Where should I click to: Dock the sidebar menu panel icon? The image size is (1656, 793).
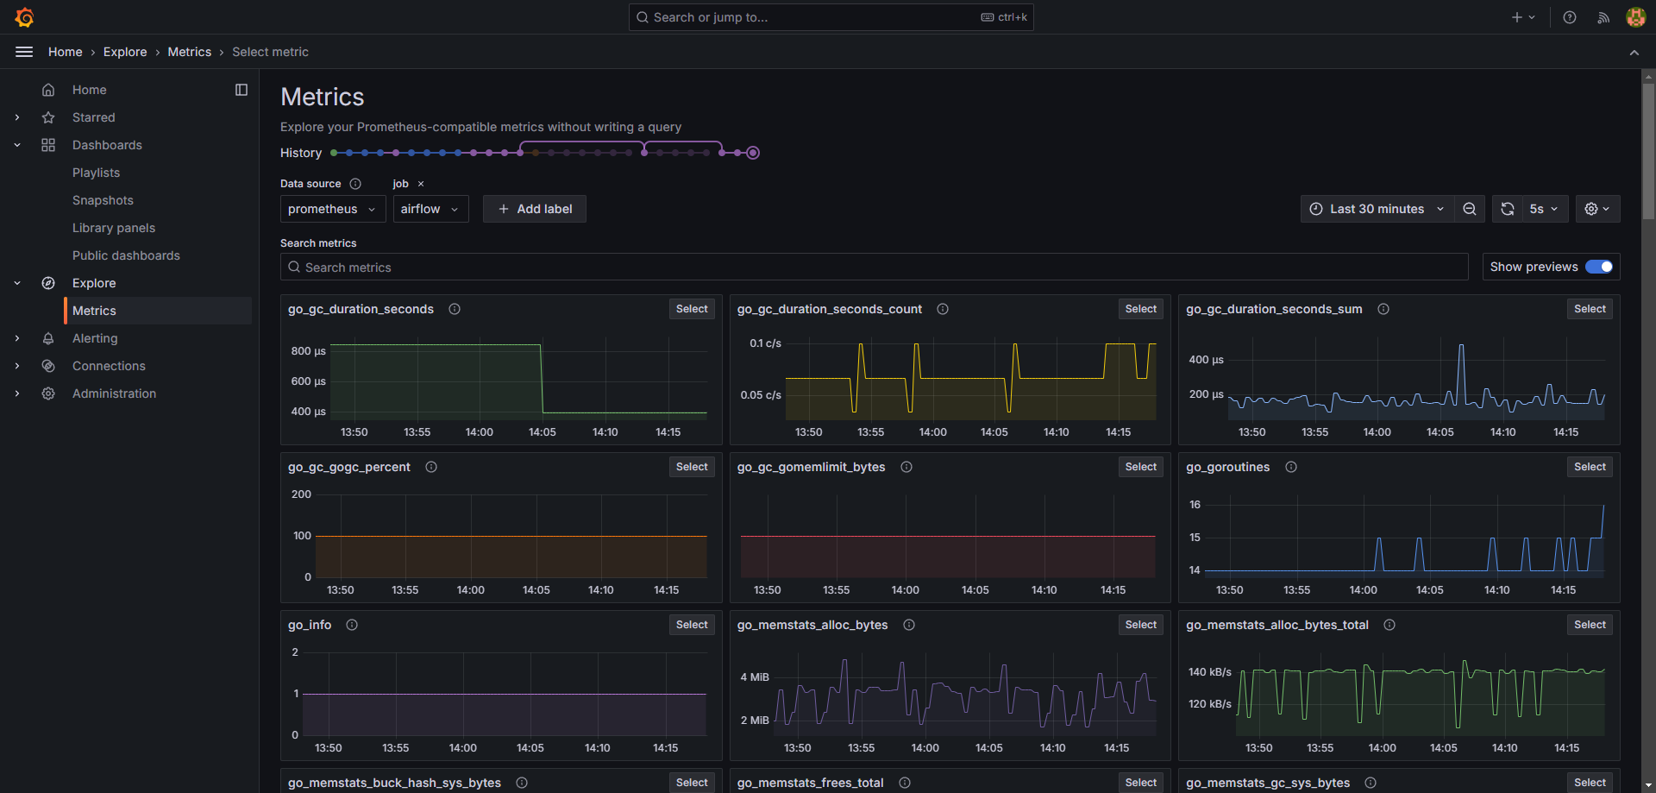point(241,90)
